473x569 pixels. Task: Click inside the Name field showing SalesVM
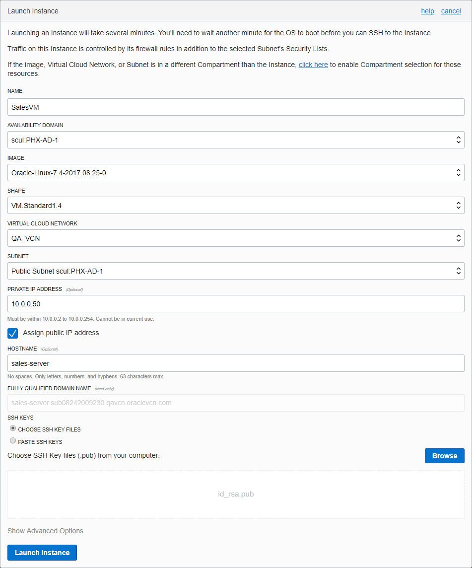tap(236, 107)
